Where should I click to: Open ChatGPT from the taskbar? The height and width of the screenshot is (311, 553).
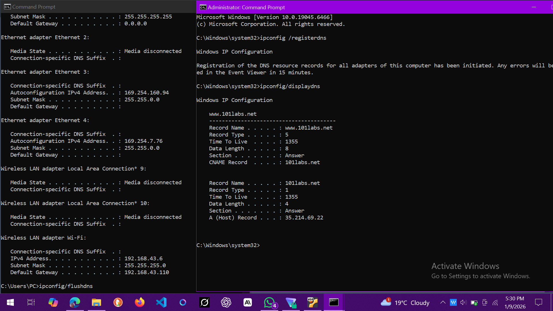coord(226,302)
